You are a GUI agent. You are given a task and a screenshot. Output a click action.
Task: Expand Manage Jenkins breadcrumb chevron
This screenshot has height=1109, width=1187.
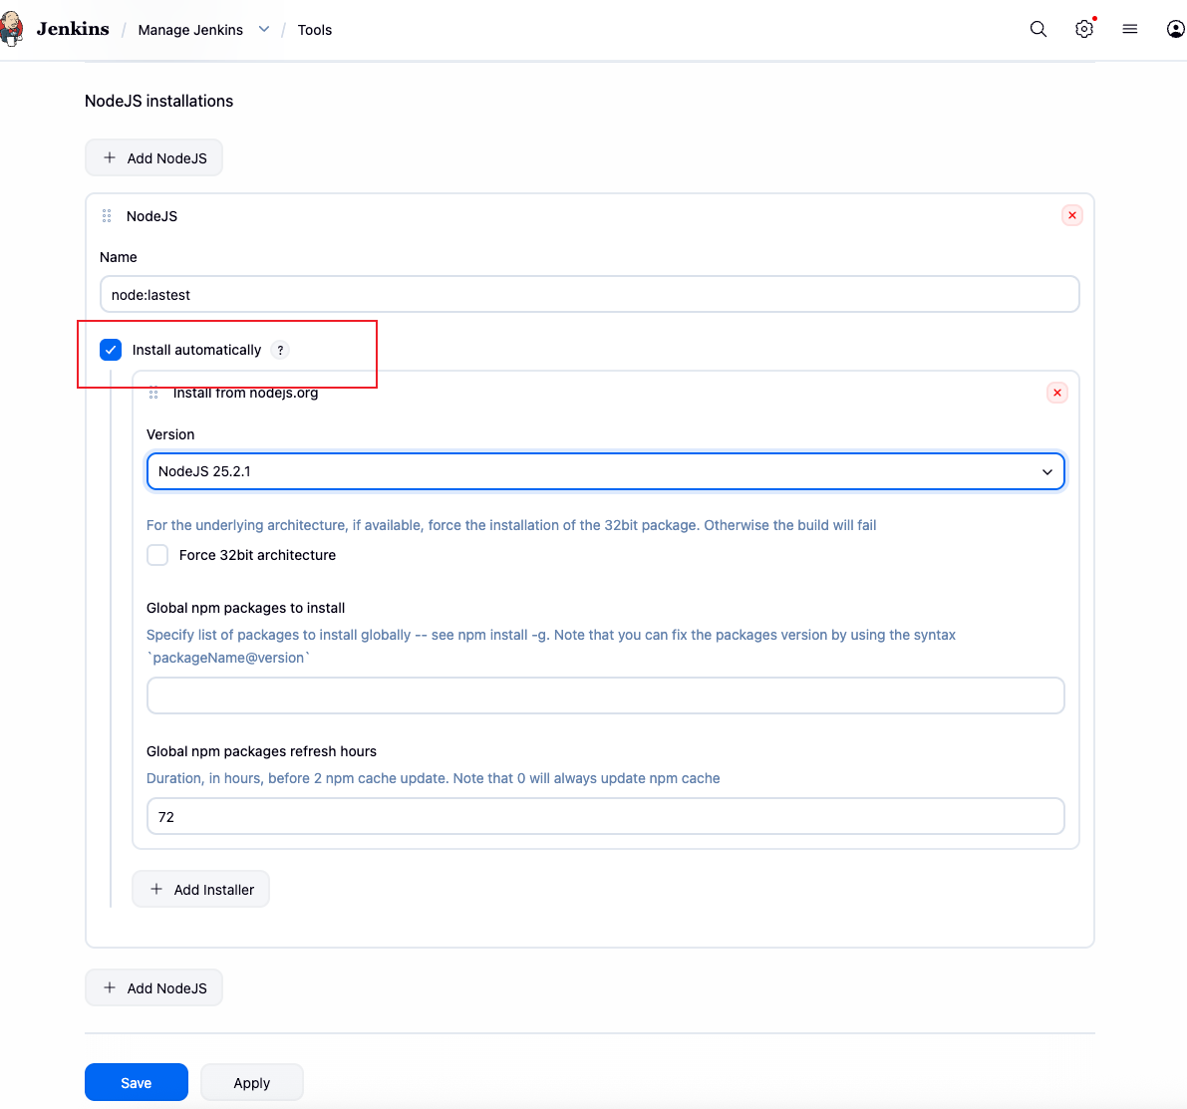point(263,29)
